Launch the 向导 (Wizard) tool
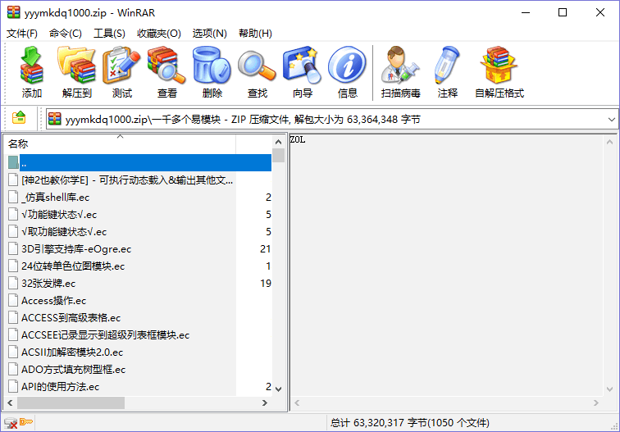Viewport: 620px width, 432px height. click(303, 72)
